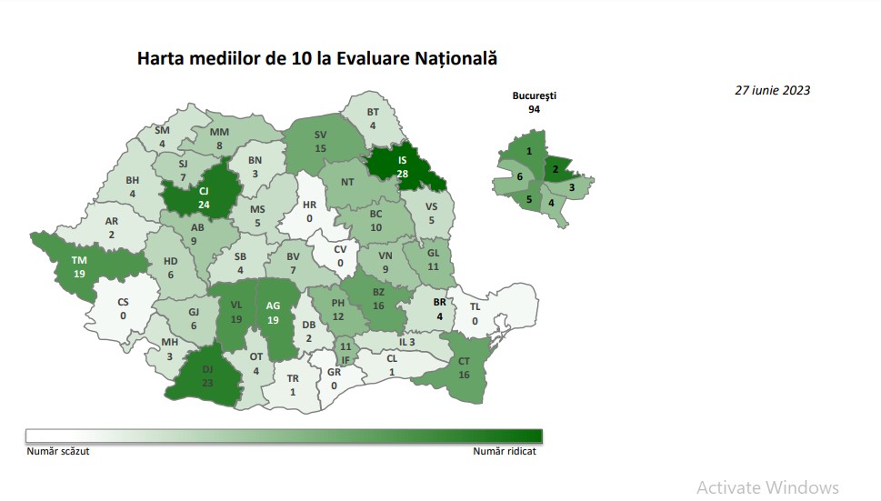Click the date '27 iunie 2023'
The height and width of the screenshot is (501, 881).
tap(772, 90)
